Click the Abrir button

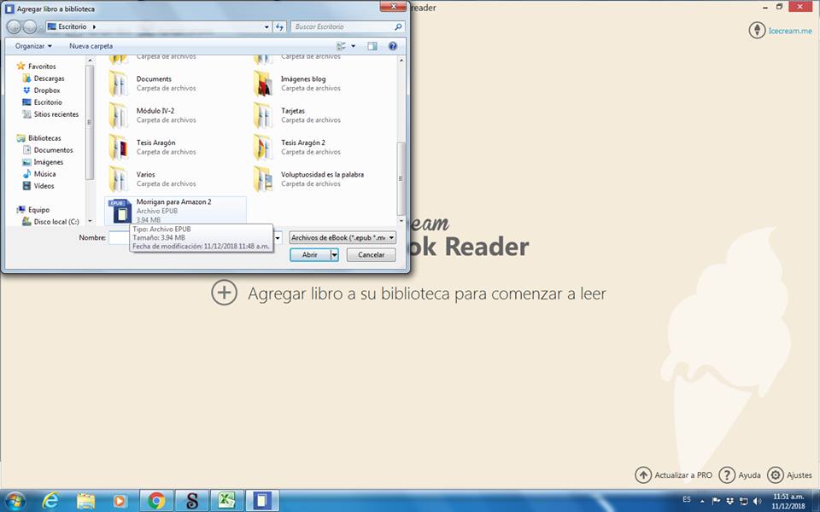click(309, 254)
